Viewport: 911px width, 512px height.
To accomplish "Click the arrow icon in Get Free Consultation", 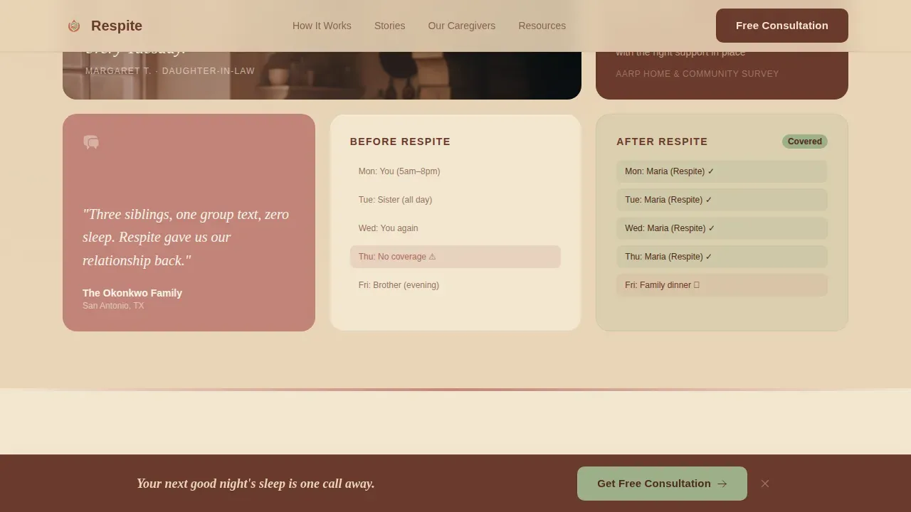I will click(x=722, y=484).
